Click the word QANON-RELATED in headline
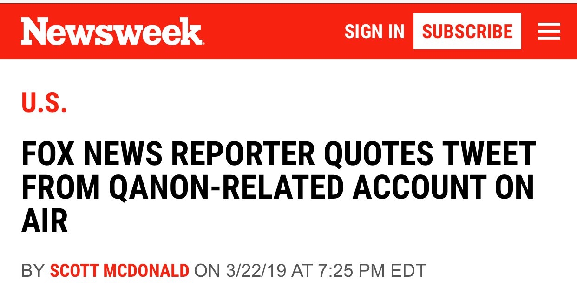Viewport: 577px width, 301px height. pos(227,188)
